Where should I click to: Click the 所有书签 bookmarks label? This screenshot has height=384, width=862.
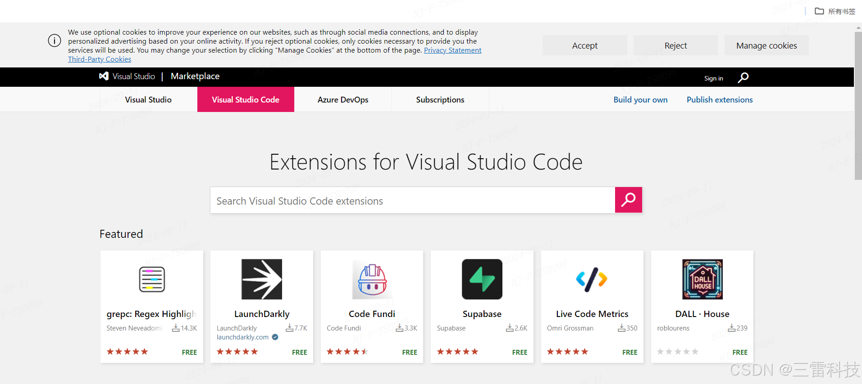click(x=842, y=11)
